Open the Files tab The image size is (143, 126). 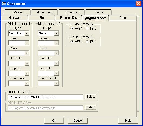[x=42, y=18]
